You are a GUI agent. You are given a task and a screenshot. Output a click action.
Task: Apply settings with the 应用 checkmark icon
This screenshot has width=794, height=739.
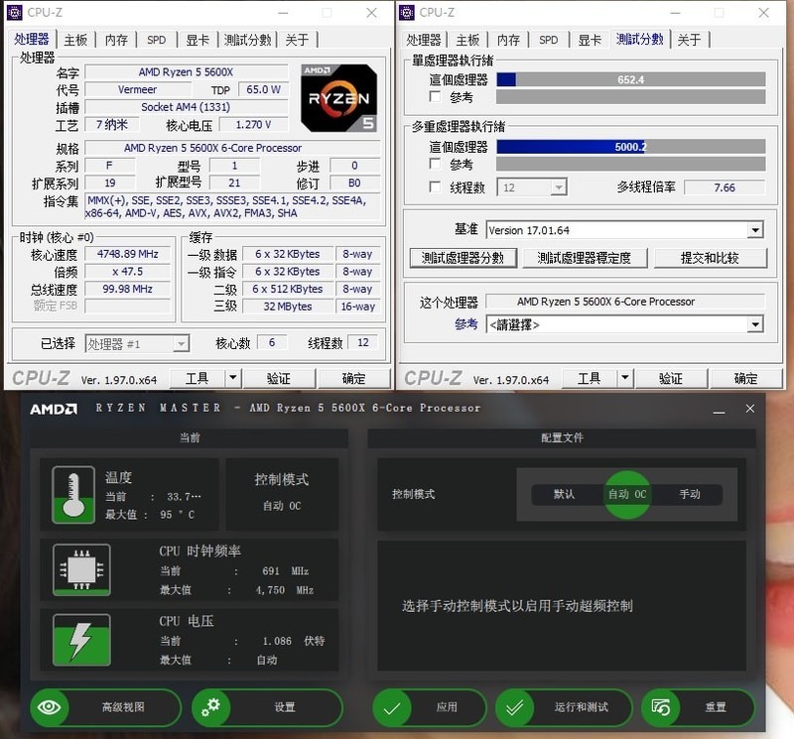coord(392,707)
